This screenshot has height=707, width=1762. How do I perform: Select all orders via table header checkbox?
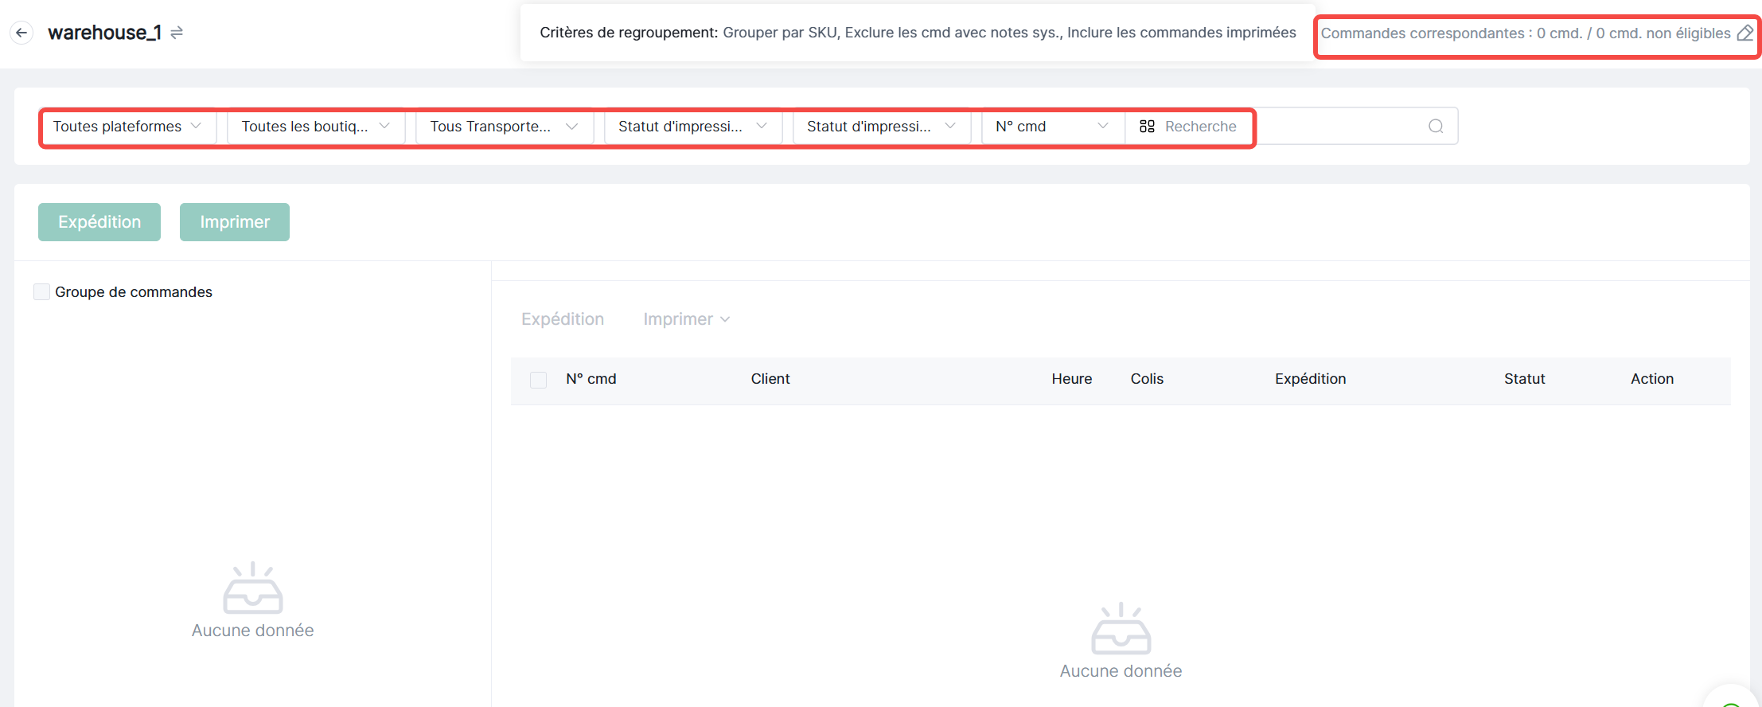pyautogui.click(x=538, y=380)
